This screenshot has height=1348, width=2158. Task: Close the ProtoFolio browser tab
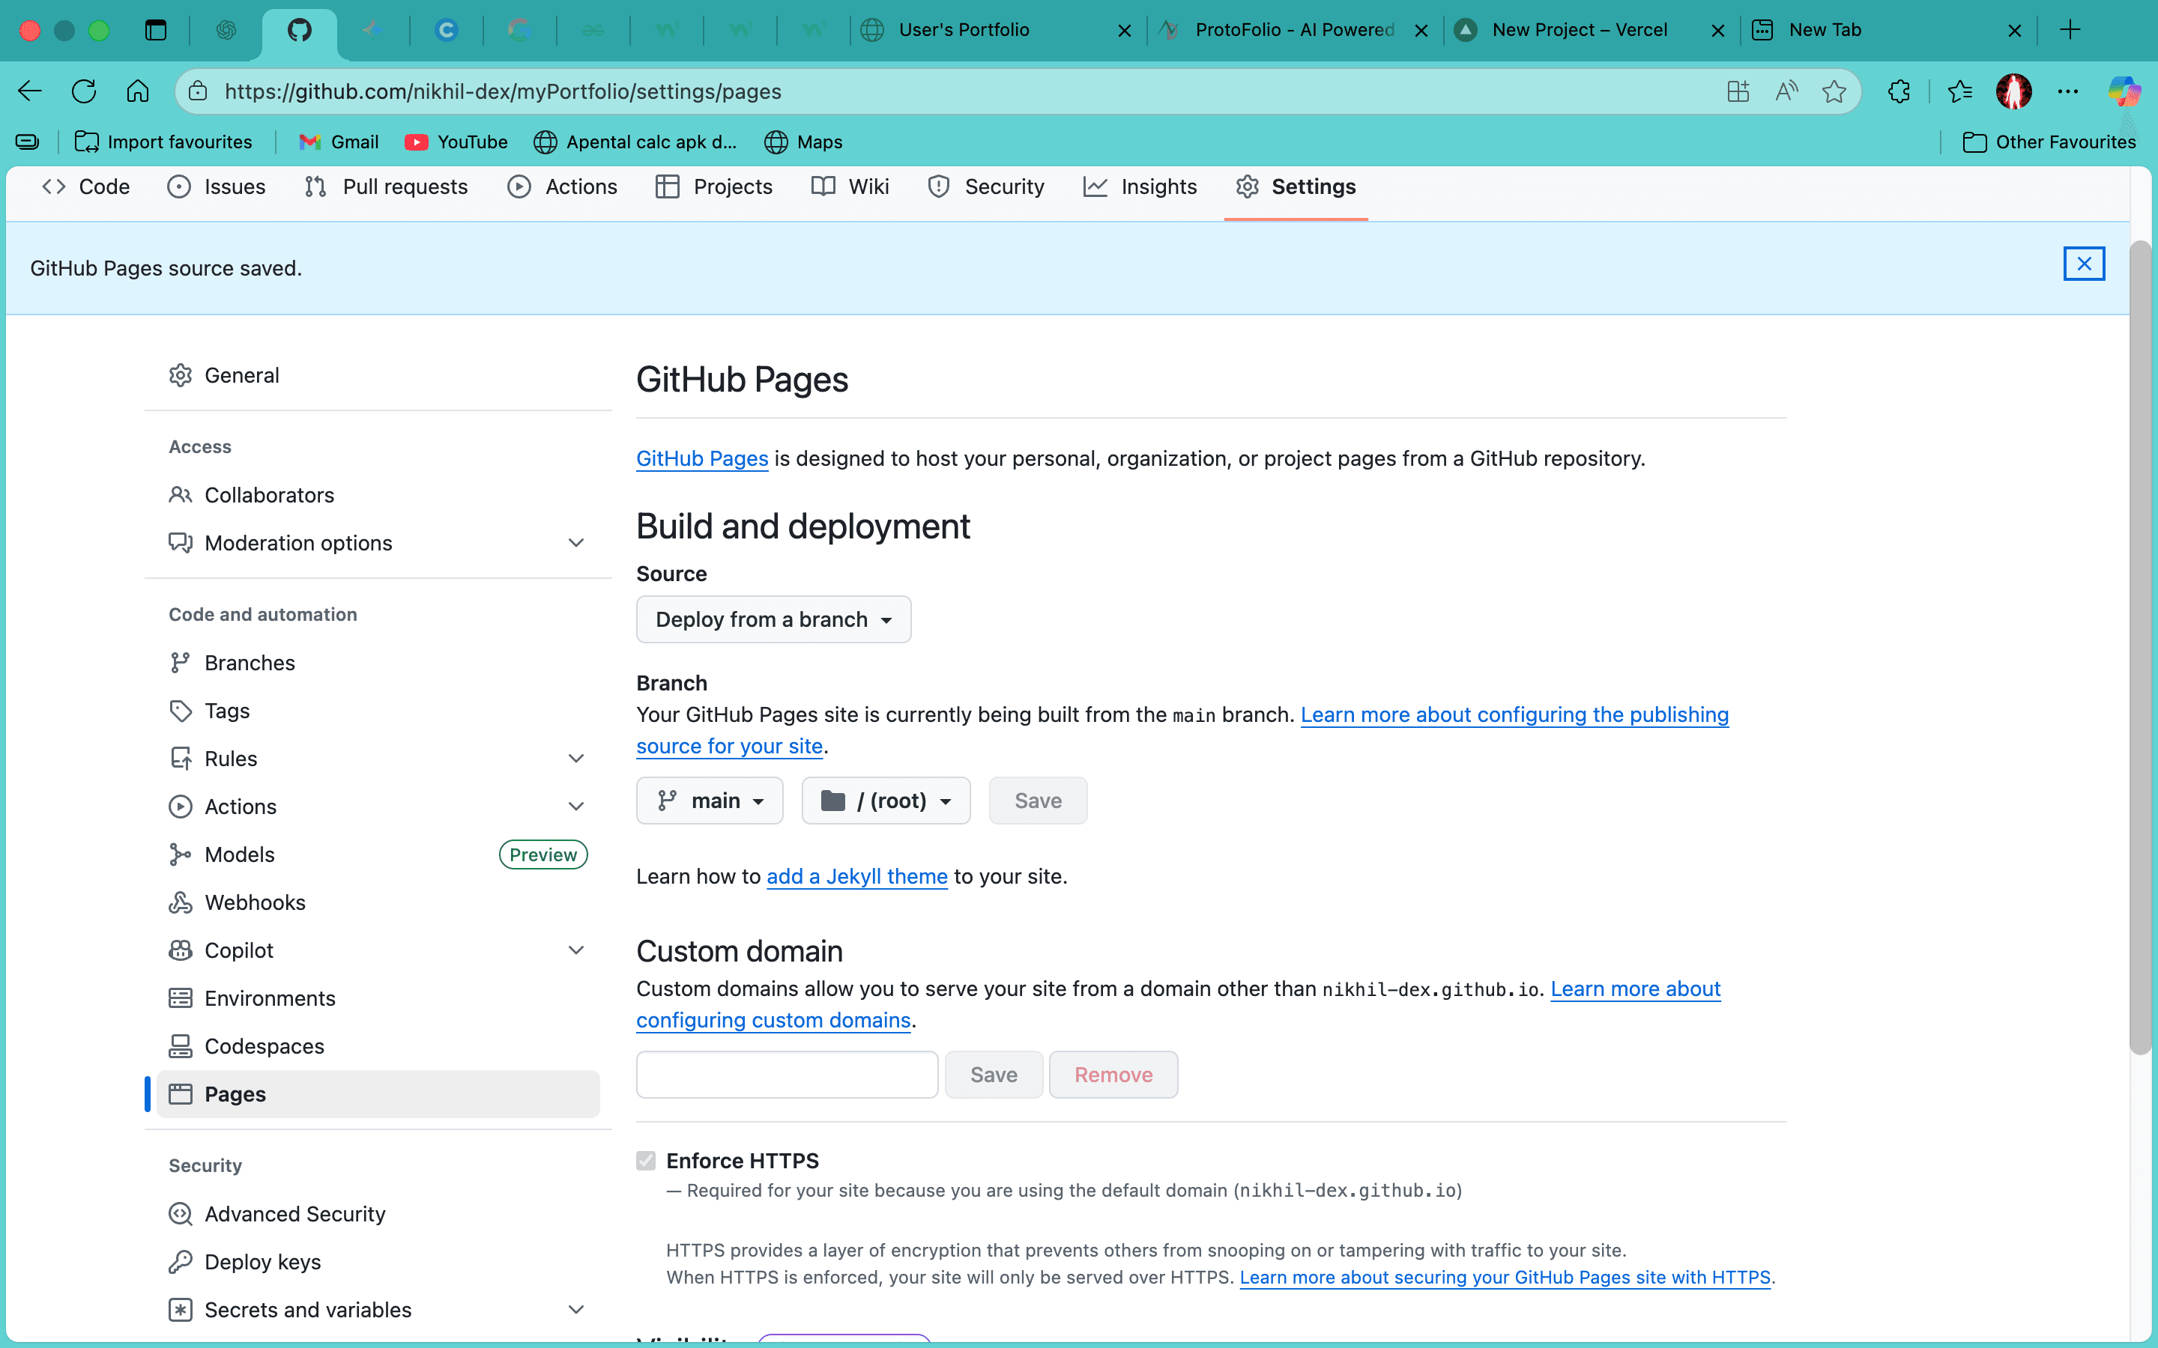point(1421,30)
